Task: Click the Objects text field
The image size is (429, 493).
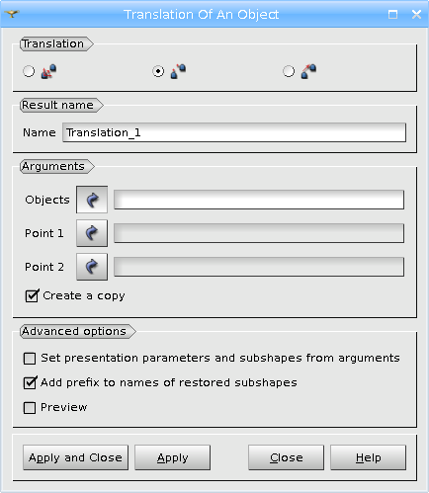Action: click(x=259, y=200)
